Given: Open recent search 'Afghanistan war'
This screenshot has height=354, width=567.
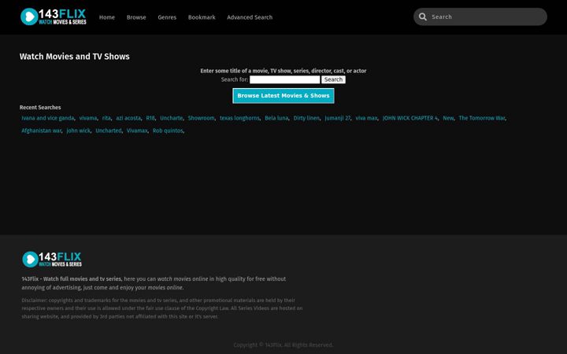Looking at the screenshot, I should coord(41,131).
